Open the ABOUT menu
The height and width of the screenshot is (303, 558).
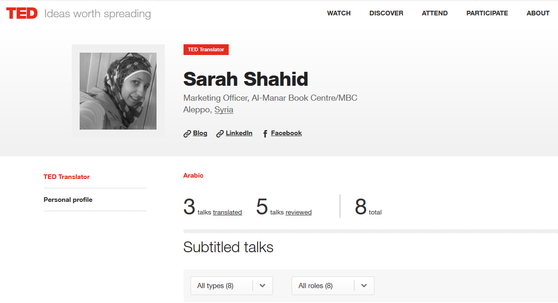coord(538,13)
